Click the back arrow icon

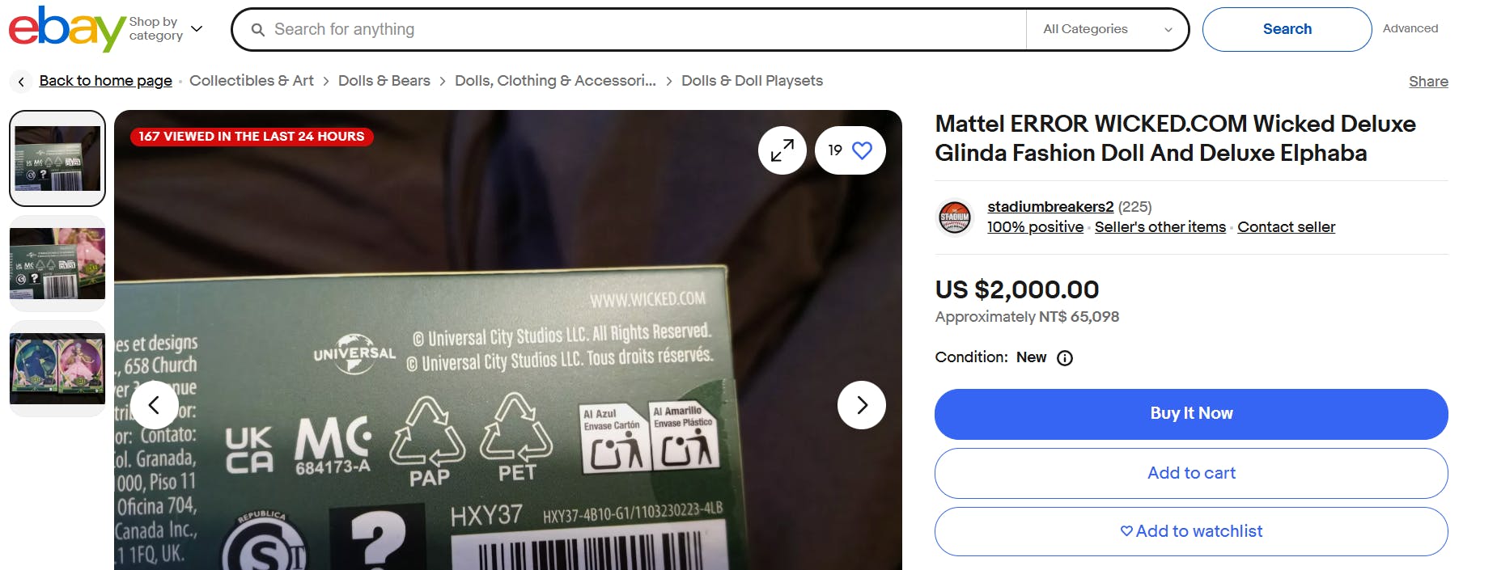pos(21,81)
